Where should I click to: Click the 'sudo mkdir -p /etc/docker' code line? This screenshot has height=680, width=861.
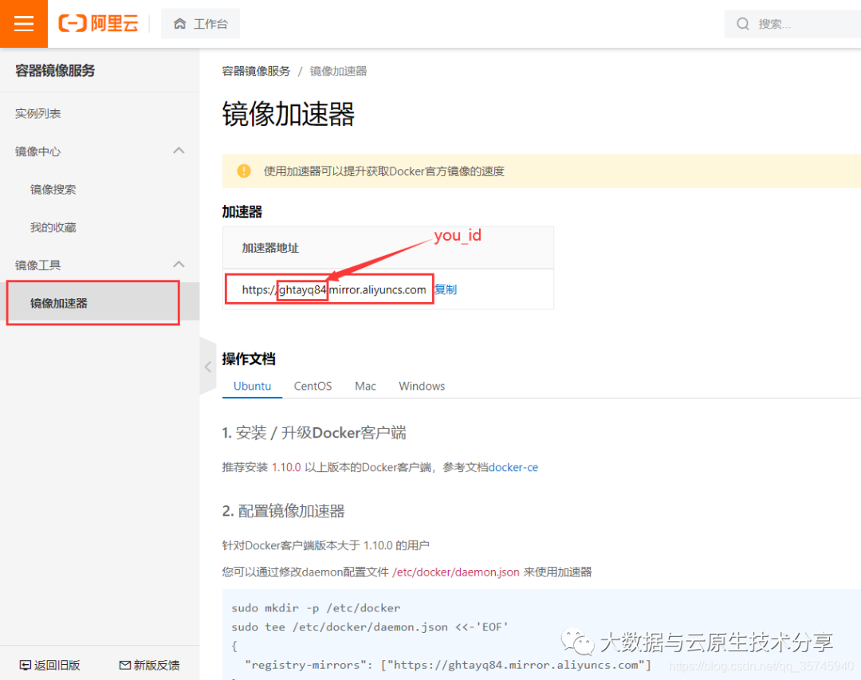tap(316, 608)
